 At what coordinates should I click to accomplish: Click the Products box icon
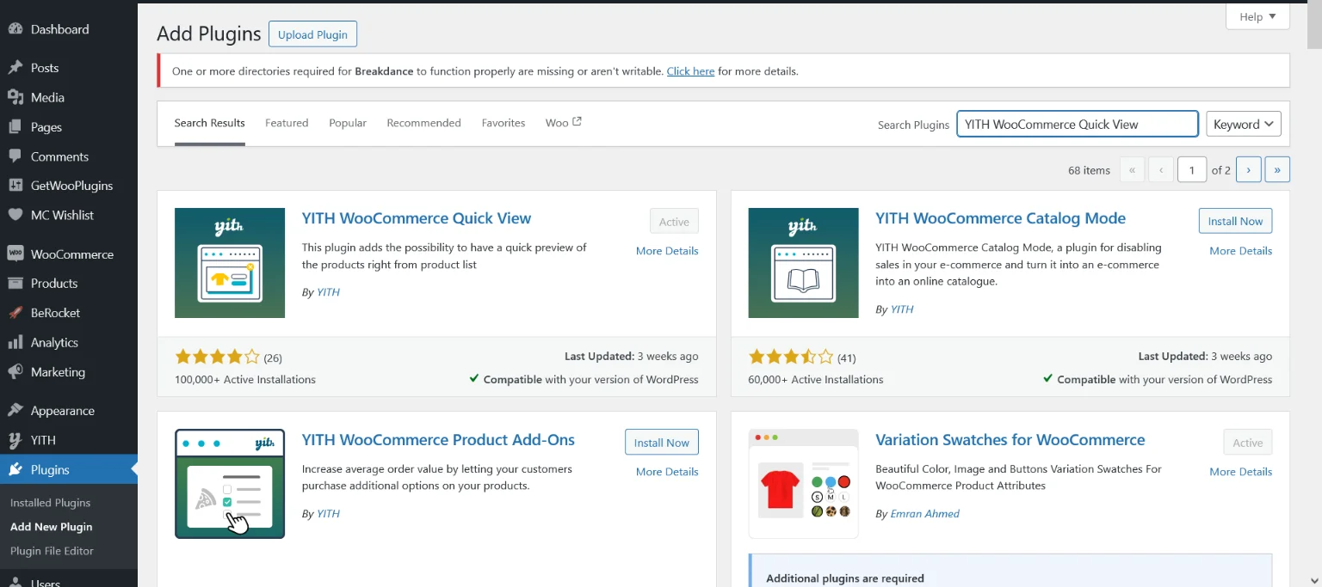(x=15, y=284)
